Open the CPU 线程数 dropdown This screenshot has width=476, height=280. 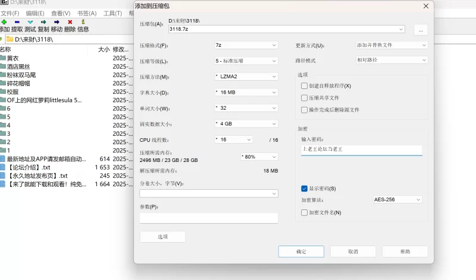[x=233, y=139]
